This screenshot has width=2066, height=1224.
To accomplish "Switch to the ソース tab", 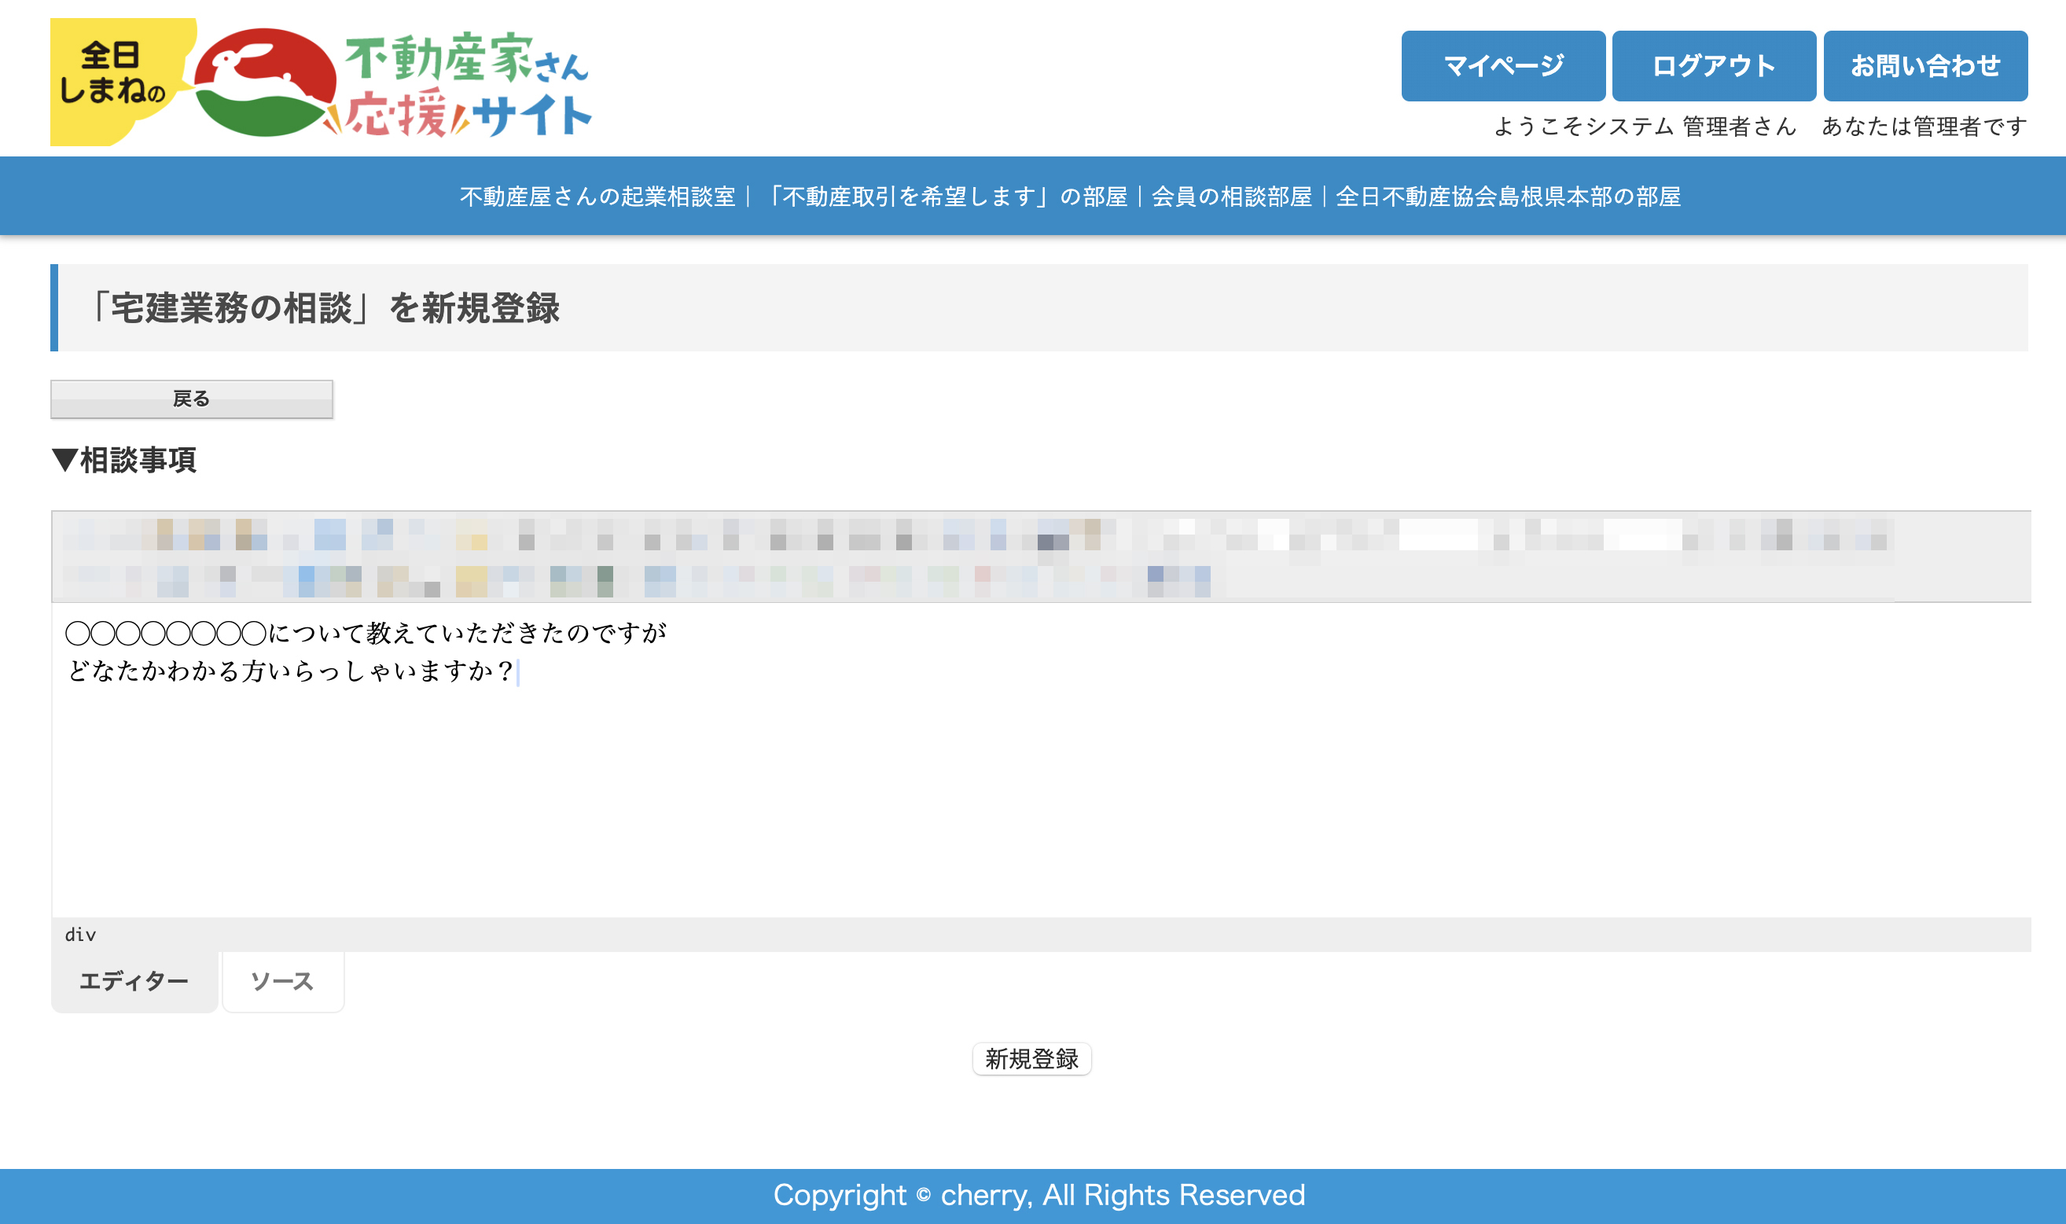I will [283, 982].
